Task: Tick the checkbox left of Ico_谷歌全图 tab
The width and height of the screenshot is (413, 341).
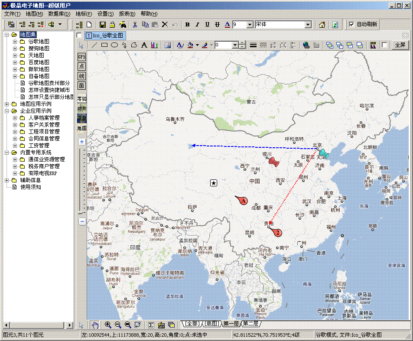Action: click(79, 35)
